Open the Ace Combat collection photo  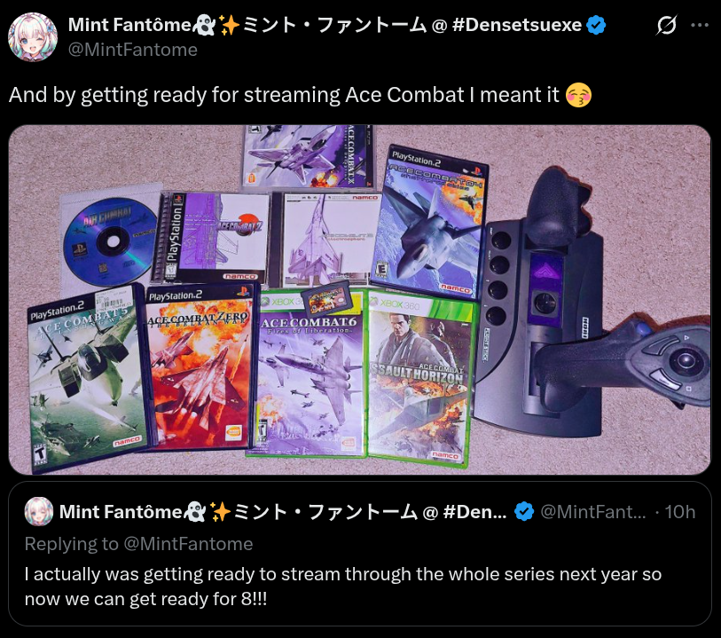[359, 299]
